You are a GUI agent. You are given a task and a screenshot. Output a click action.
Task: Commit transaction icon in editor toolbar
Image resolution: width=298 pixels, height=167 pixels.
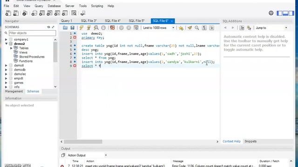coord(122,28)
